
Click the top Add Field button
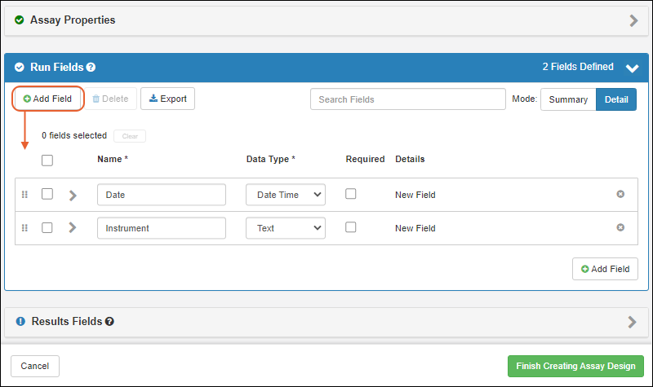[x=48, y=99]
